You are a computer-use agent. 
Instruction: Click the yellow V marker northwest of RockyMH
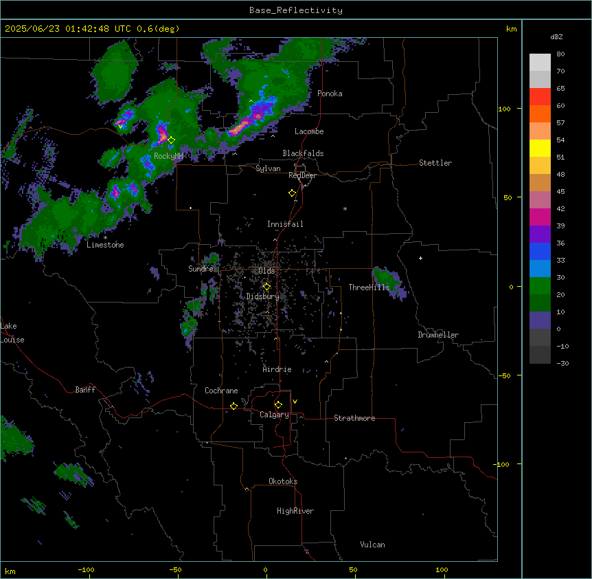(120, 127)
